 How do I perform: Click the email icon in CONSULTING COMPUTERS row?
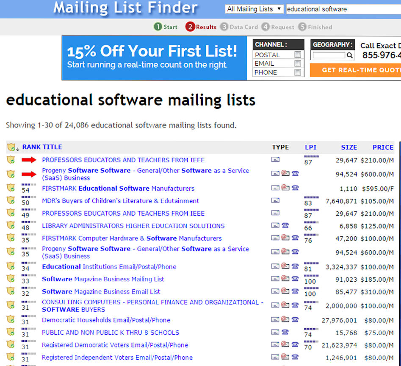285,304
